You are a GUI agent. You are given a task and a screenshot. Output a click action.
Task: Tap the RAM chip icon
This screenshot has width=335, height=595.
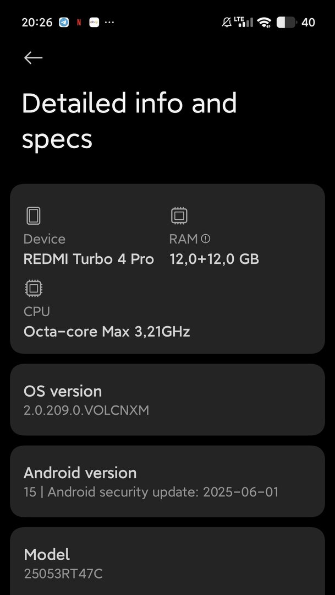tap(179, 215)
